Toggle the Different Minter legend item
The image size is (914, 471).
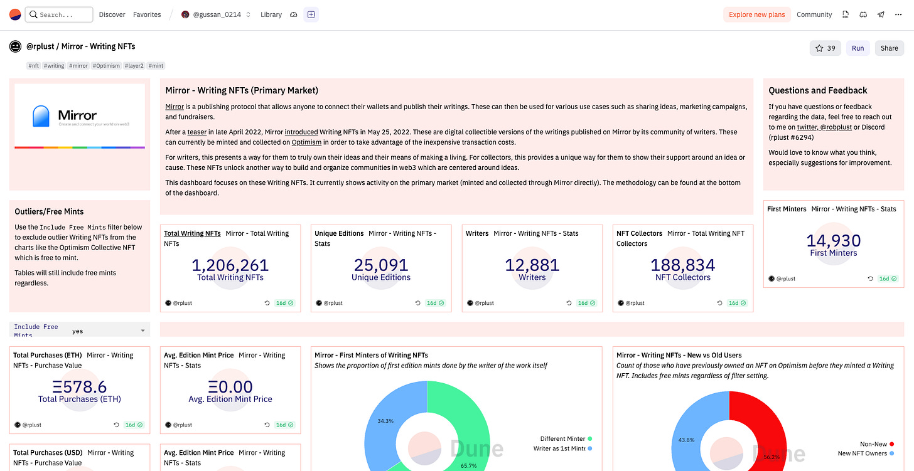[566, 439]
